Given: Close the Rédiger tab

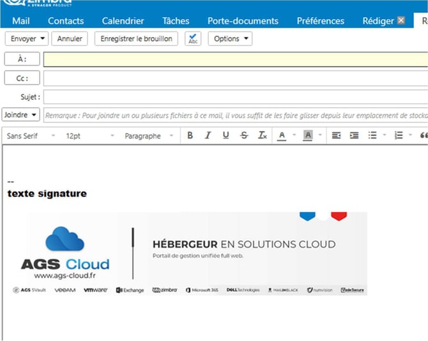Looking at the screenshot, I should click(401, 20).
